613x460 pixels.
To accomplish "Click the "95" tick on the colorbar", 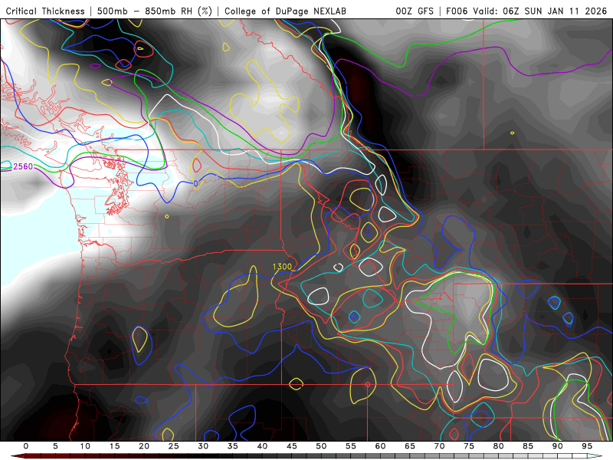I will pyautogui.click(x=587, y=446).
